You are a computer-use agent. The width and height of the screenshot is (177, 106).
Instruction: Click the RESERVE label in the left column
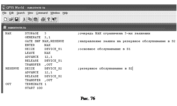tap(12, 69)
